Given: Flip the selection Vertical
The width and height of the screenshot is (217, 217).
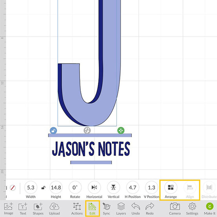Looking at the screenshot, I should pyautogui.click(x=114, y=188).
